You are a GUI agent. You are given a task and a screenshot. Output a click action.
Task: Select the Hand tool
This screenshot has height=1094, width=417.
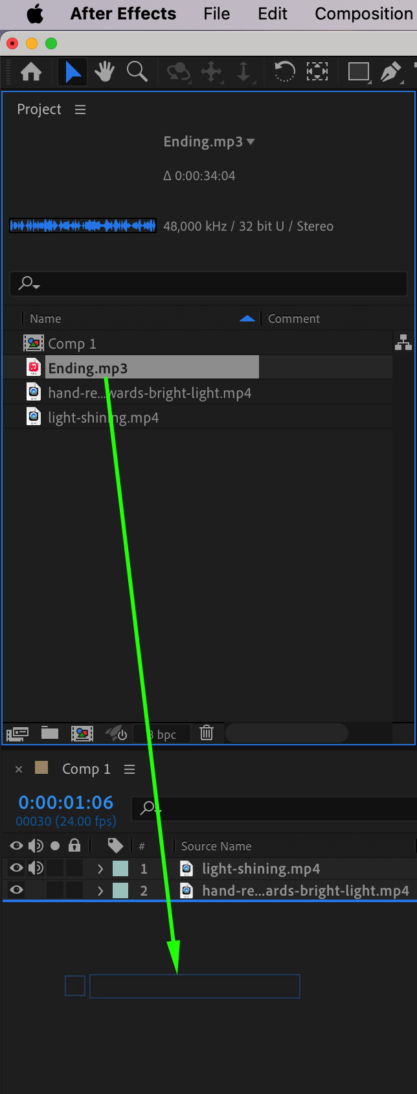(x=104, y=72)
